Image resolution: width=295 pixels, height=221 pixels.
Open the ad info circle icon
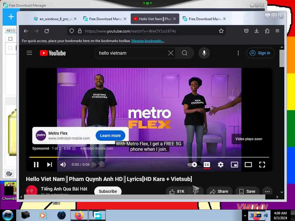(x=74, y=148)
